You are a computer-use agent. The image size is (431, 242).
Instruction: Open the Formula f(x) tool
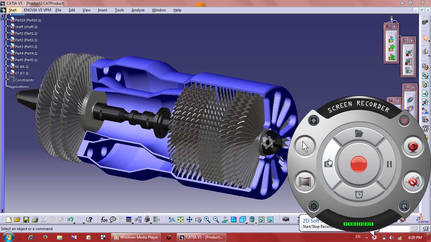coord(104,220)
